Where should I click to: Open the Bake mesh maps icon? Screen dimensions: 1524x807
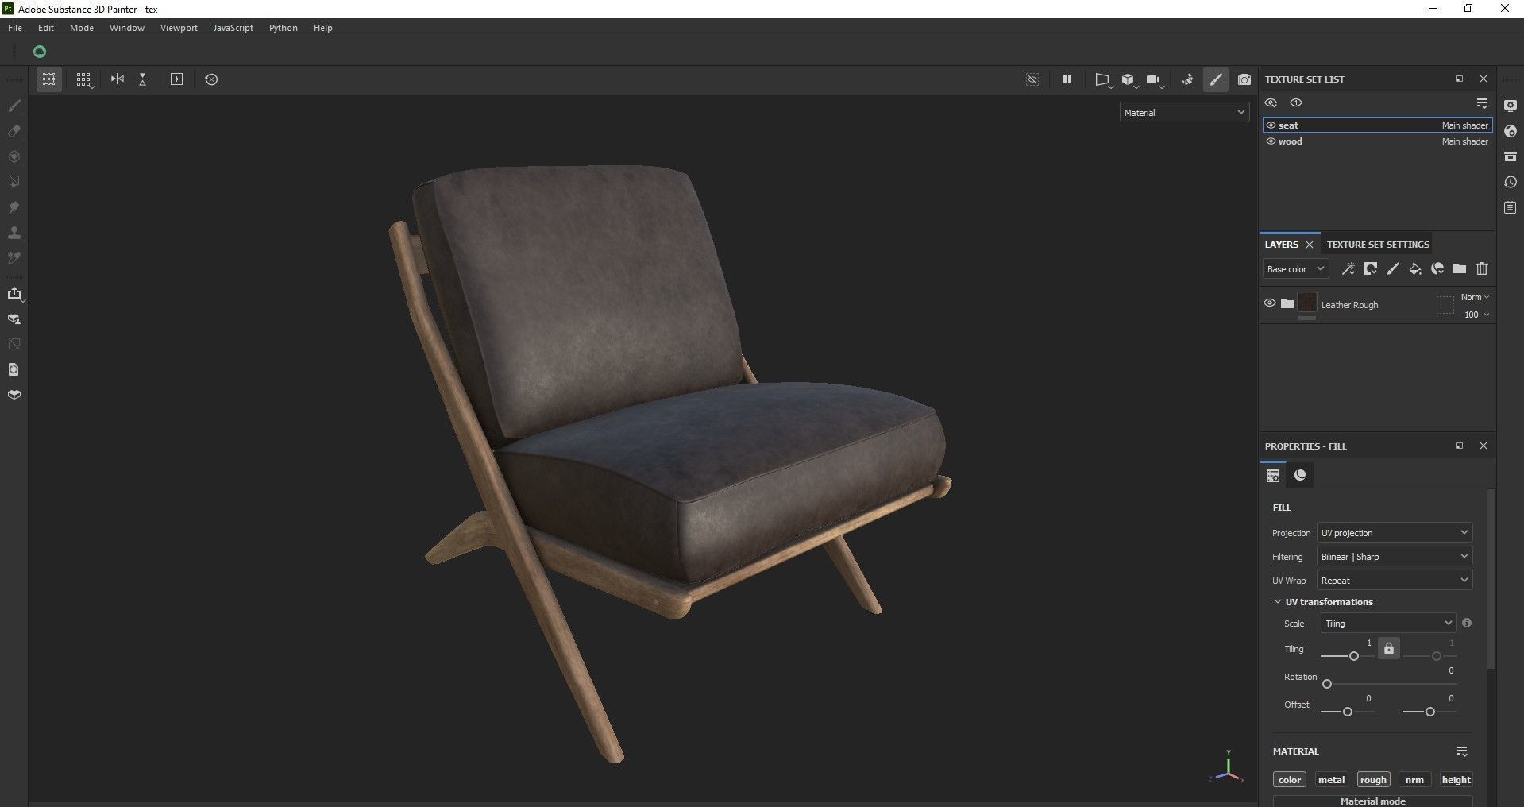(x=14, y=319)
